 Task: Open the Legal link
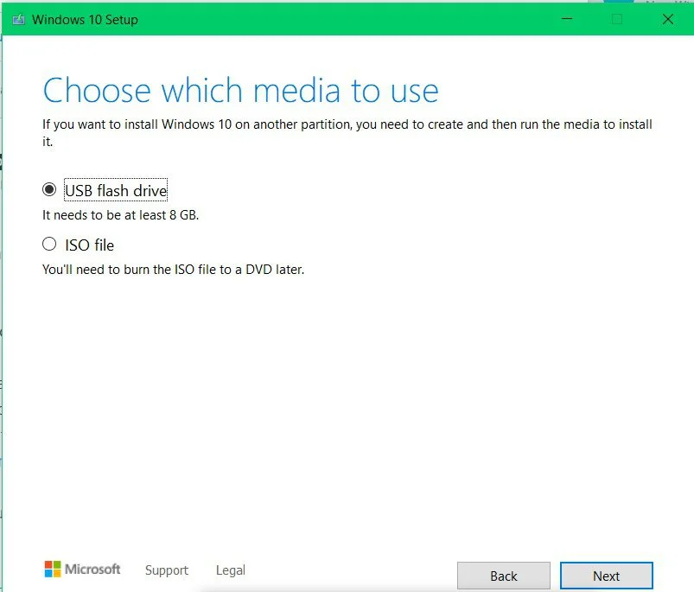click(x=231, y=570)
